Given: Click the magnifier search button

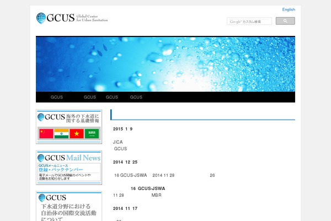Looking at the screenshot, I should (x=285, y=21).
